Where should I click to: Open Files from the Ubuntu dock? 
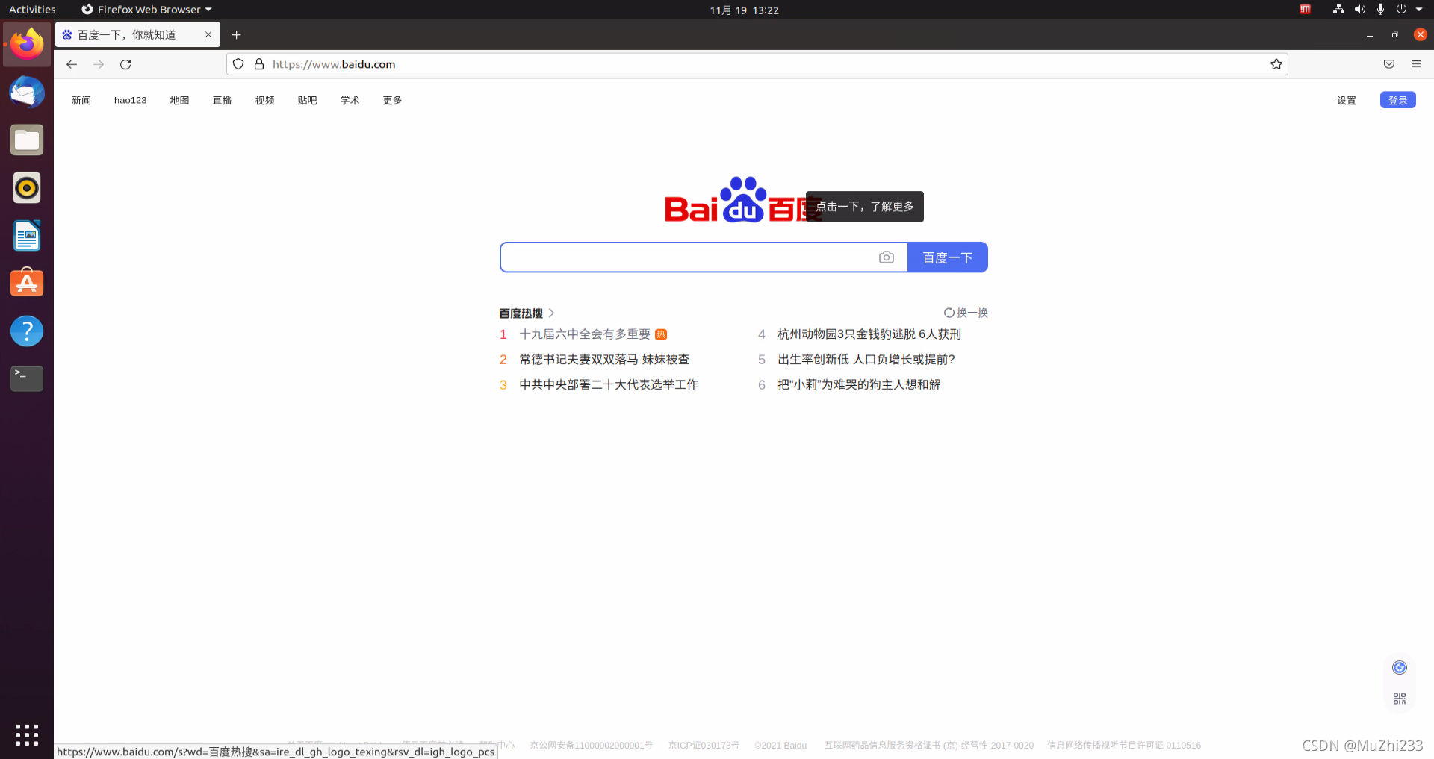pyautogui.click(x=26, y=140)
